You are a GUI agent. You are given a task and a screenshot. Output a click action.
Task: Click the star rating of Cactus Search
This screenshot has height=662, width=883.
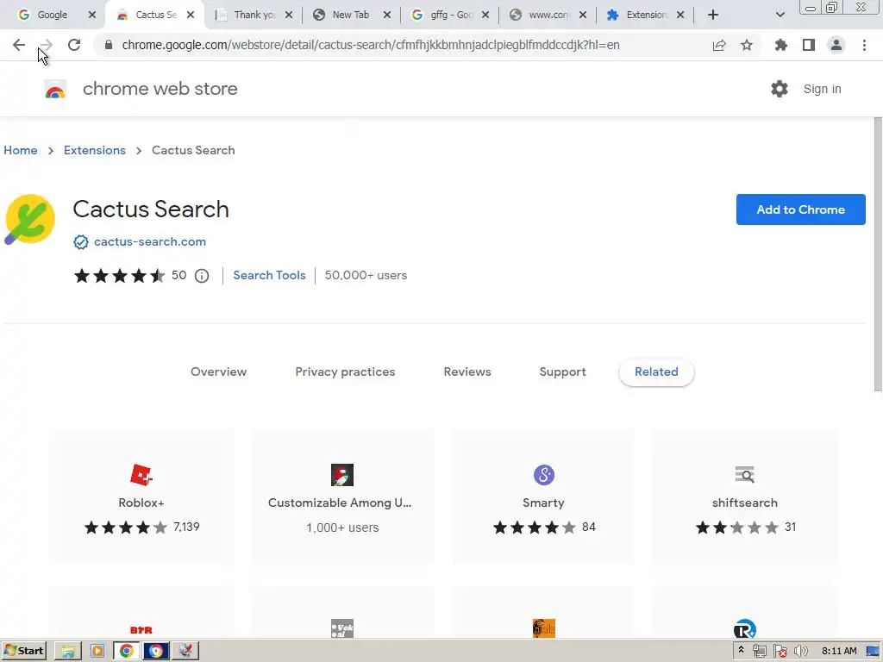coord(119,276)
